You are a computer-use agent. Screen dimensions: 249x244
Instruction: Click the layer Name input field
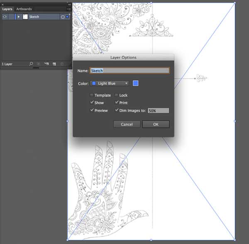click(129, 71)
